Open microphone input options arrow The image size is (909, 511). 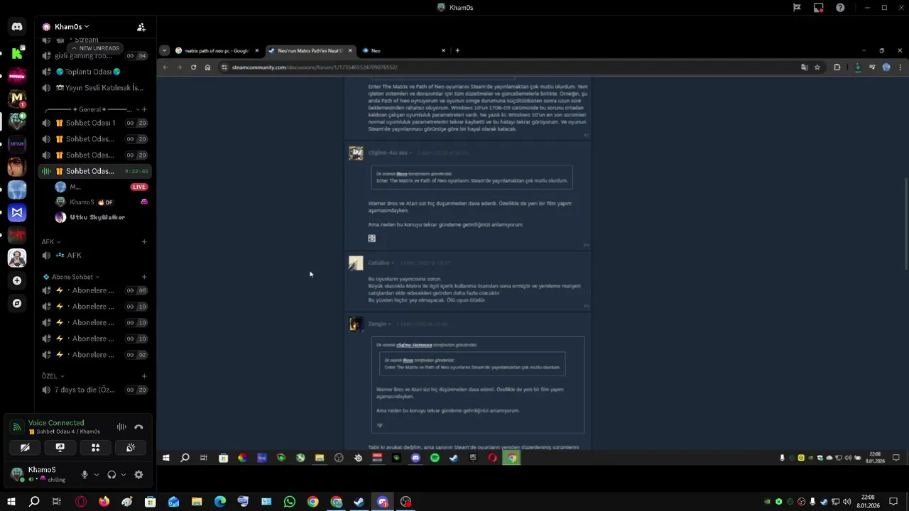[97, 475]
